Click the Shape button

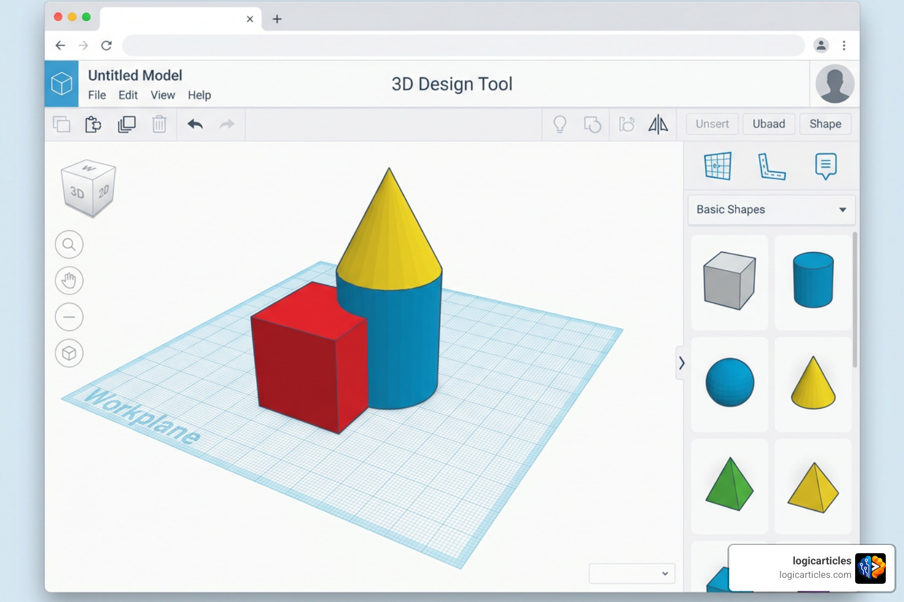(825, 124)
